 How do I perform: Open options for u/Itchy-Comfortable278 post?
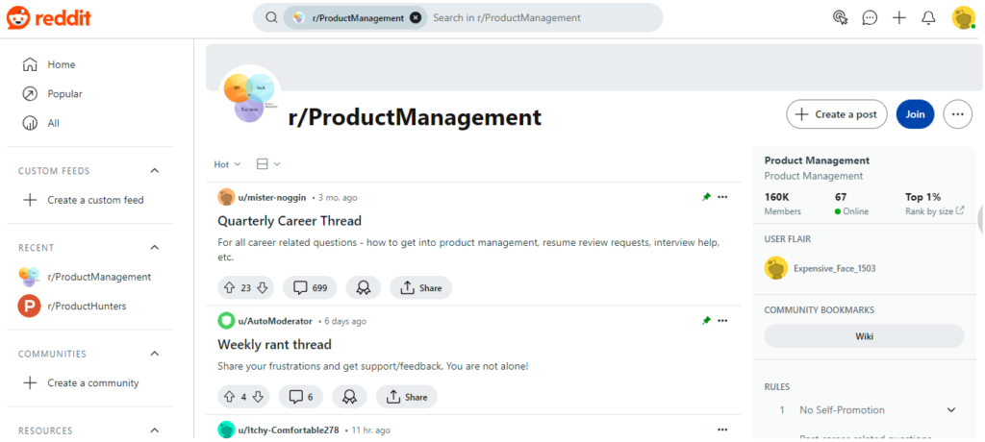(722, 430)
